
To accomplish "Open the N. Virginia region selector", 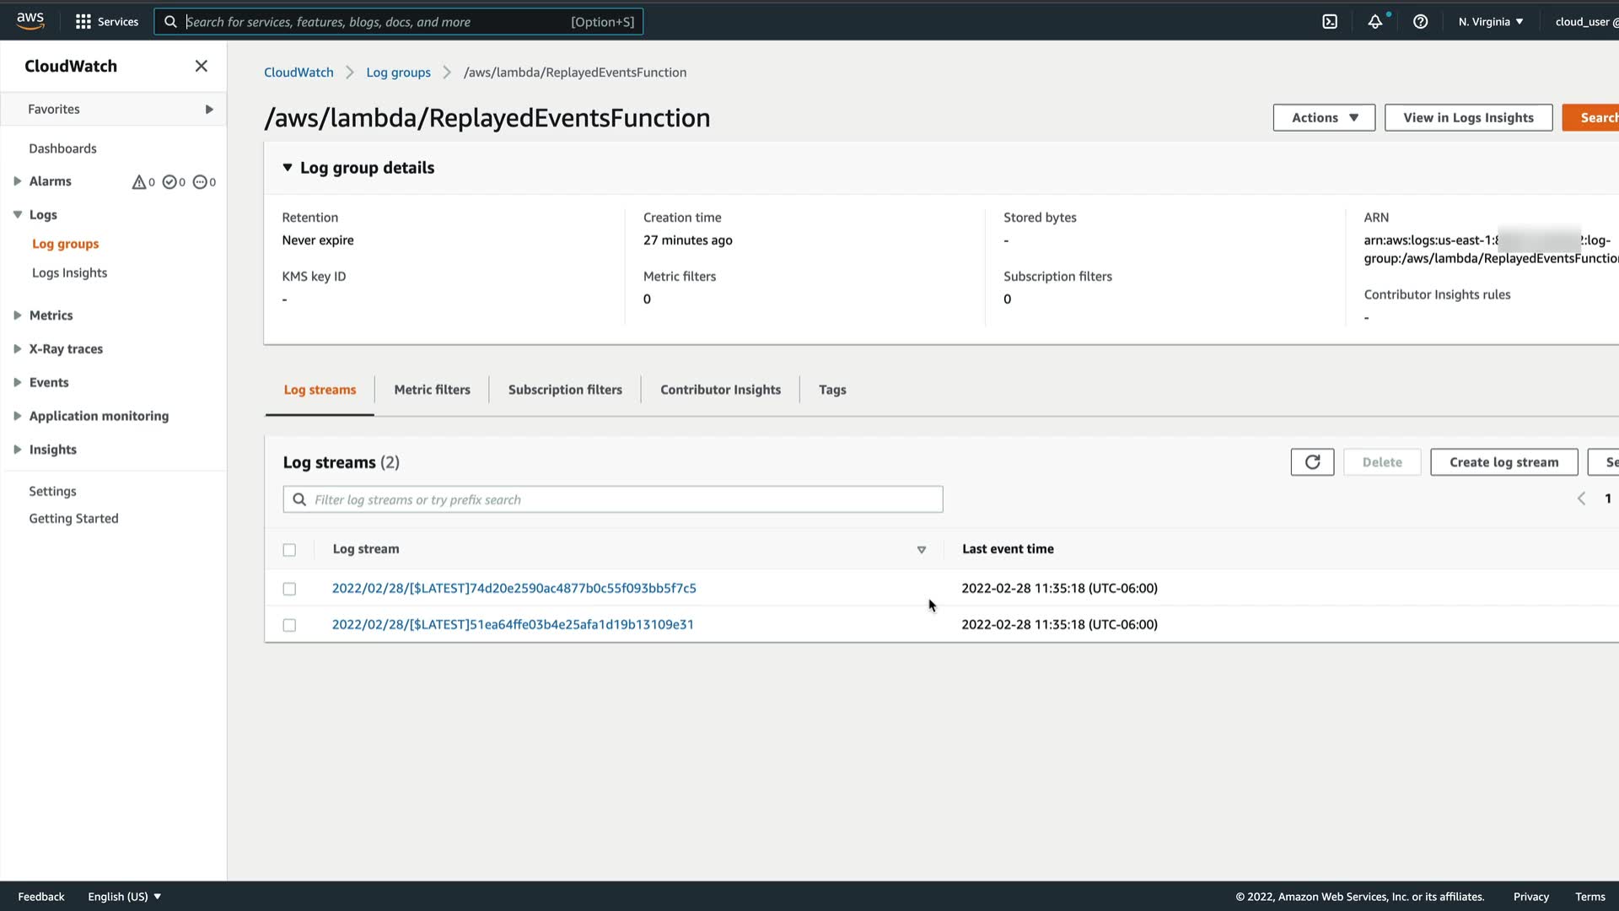I will click(1490, 22).
